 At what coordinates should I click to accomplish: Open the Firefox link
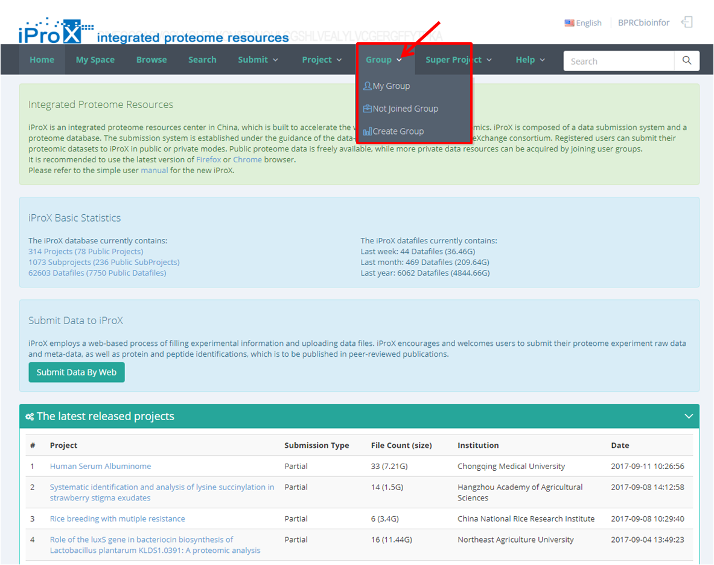pos(209,160)
